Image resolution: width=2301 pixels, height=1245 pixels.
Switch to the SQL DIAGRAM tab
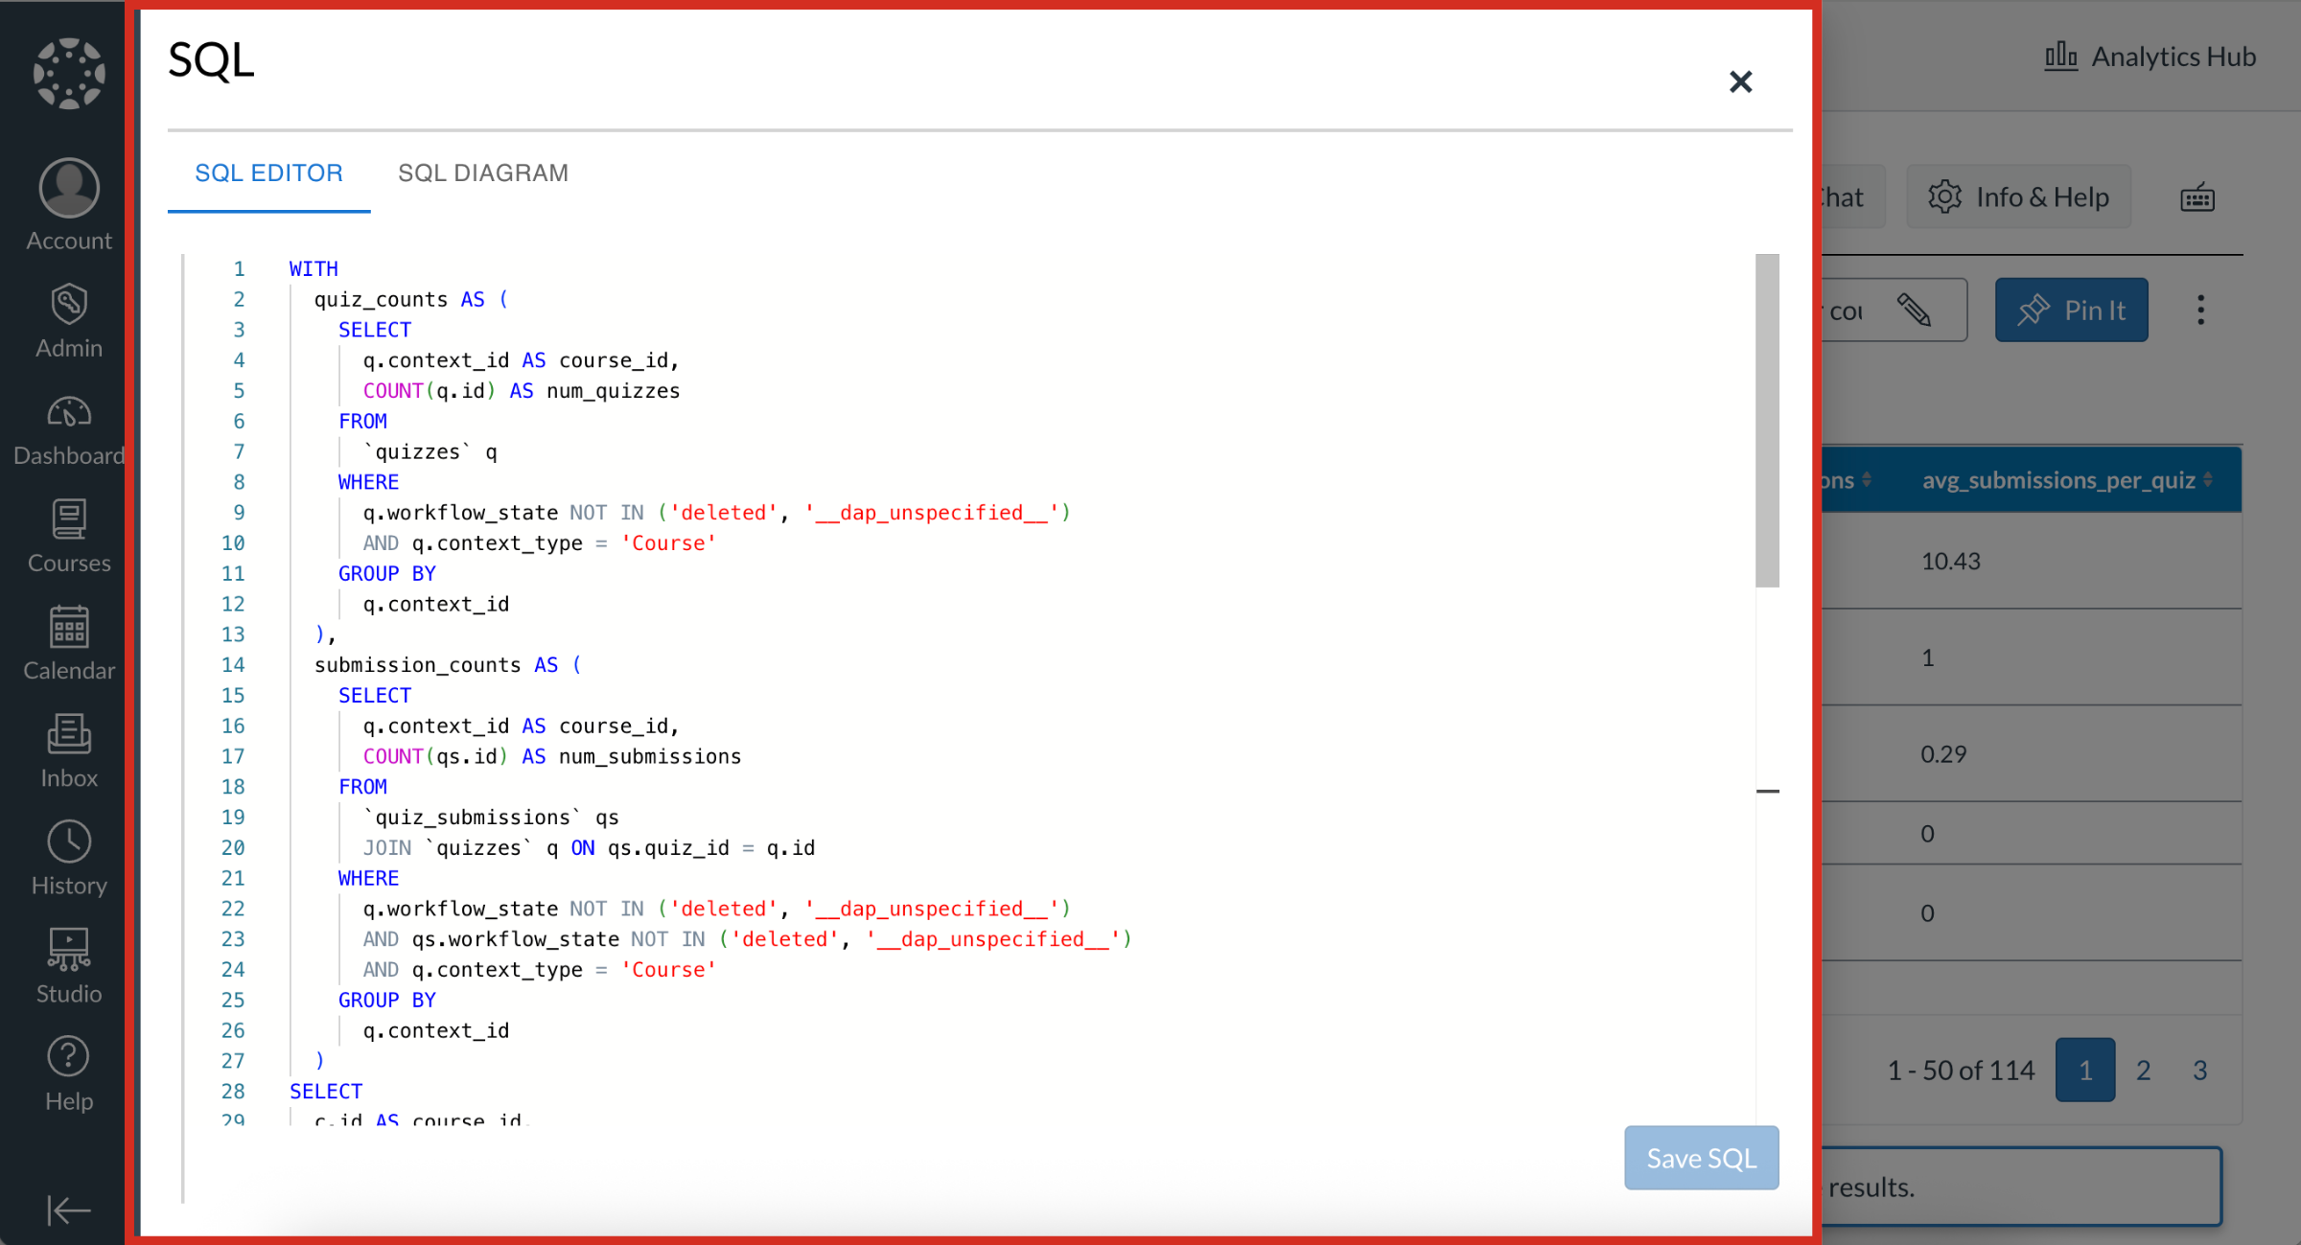[x=483, y=173]
